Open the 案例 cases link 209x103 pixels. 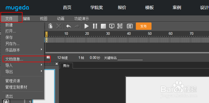point(177,8)
